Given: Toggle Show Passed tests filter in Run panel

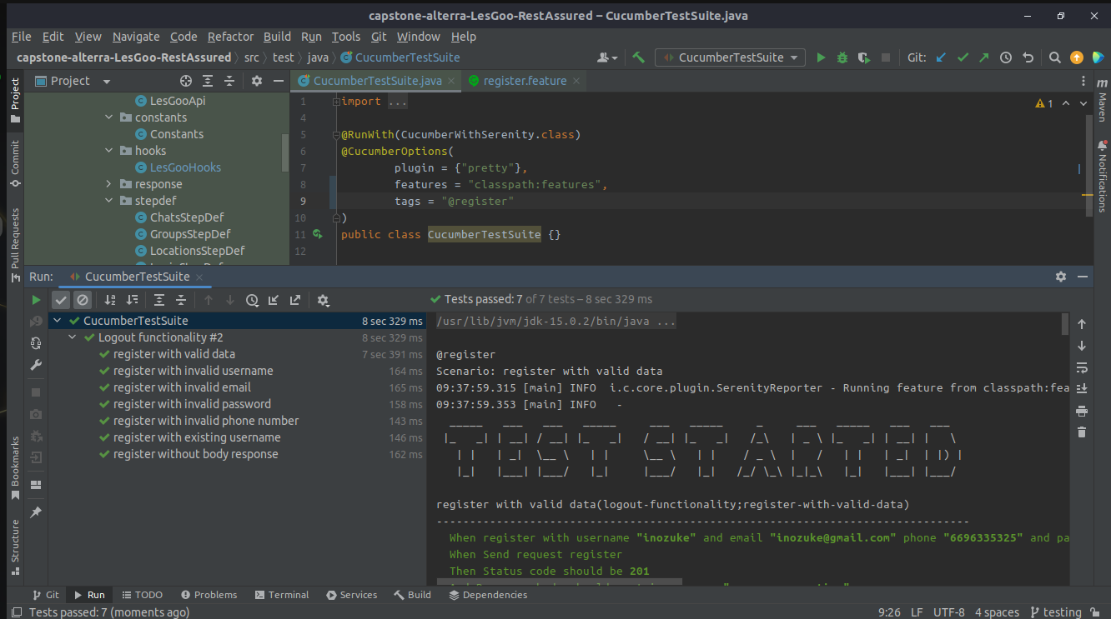Looking at the screenshot, I should tap(60, 300).
